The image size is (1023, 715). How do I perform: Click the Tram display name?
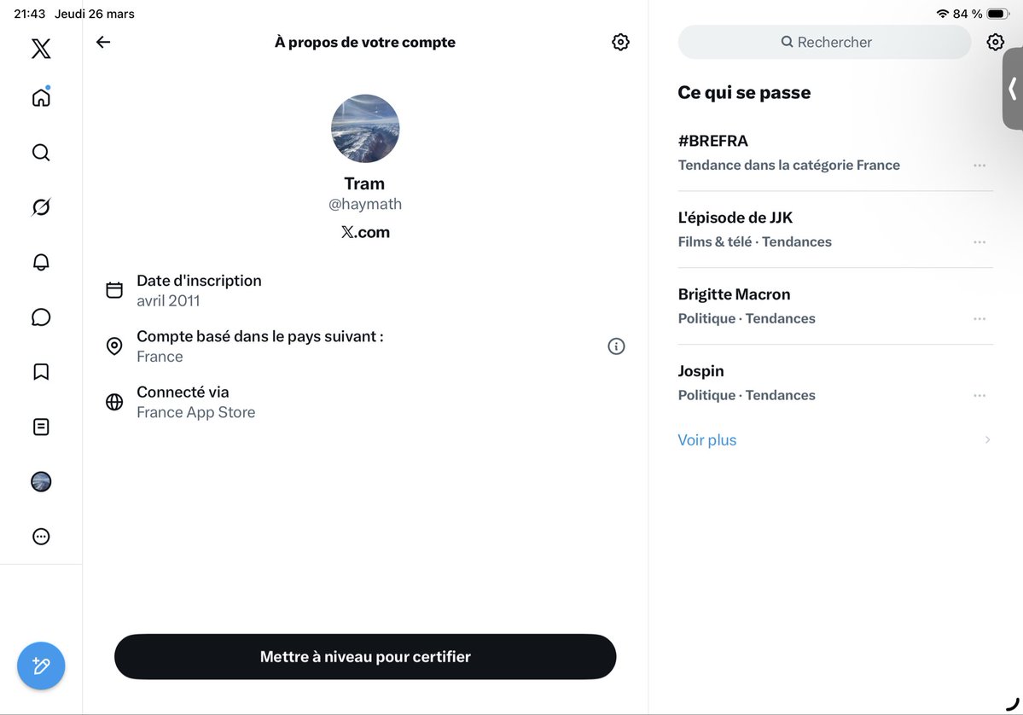point(364,183)
